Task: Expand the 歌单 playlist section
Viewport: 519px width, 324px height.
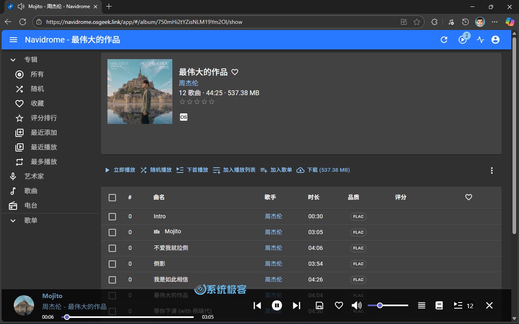Action: coord(13,221)
